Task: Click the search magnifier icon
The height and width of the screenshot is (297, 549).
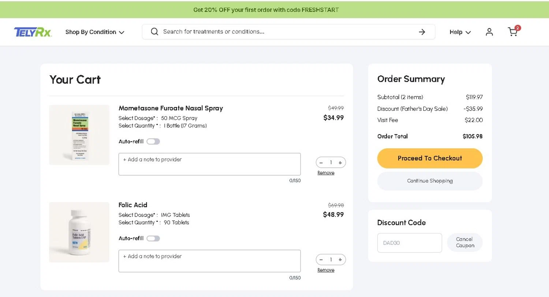Action: pyautogui.click(x=154, y=32)
